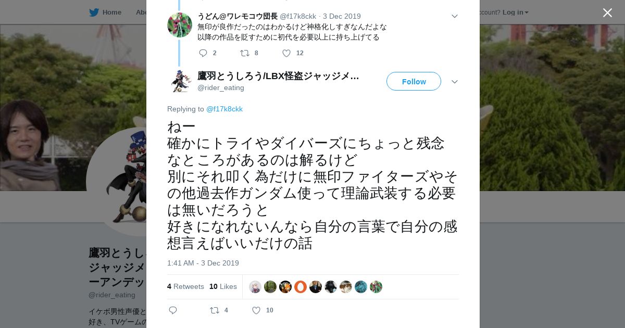Open the reply icon under the main tweet
The height and width of the screenshot is (328, 625).
point(173,310)
